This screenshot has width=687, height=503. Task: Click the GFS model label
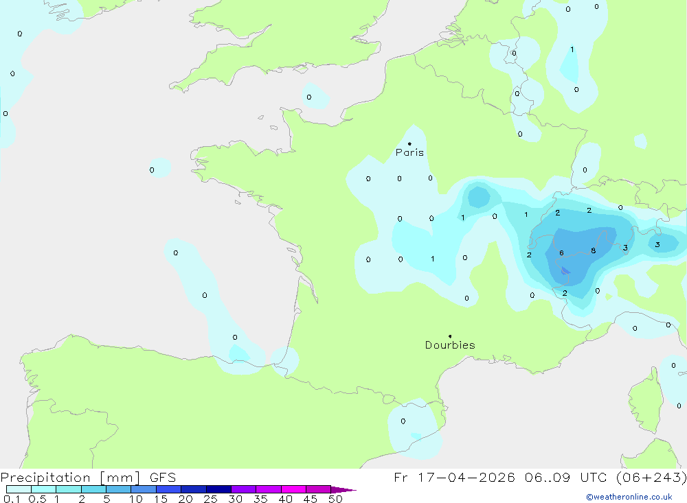(163, 478)
